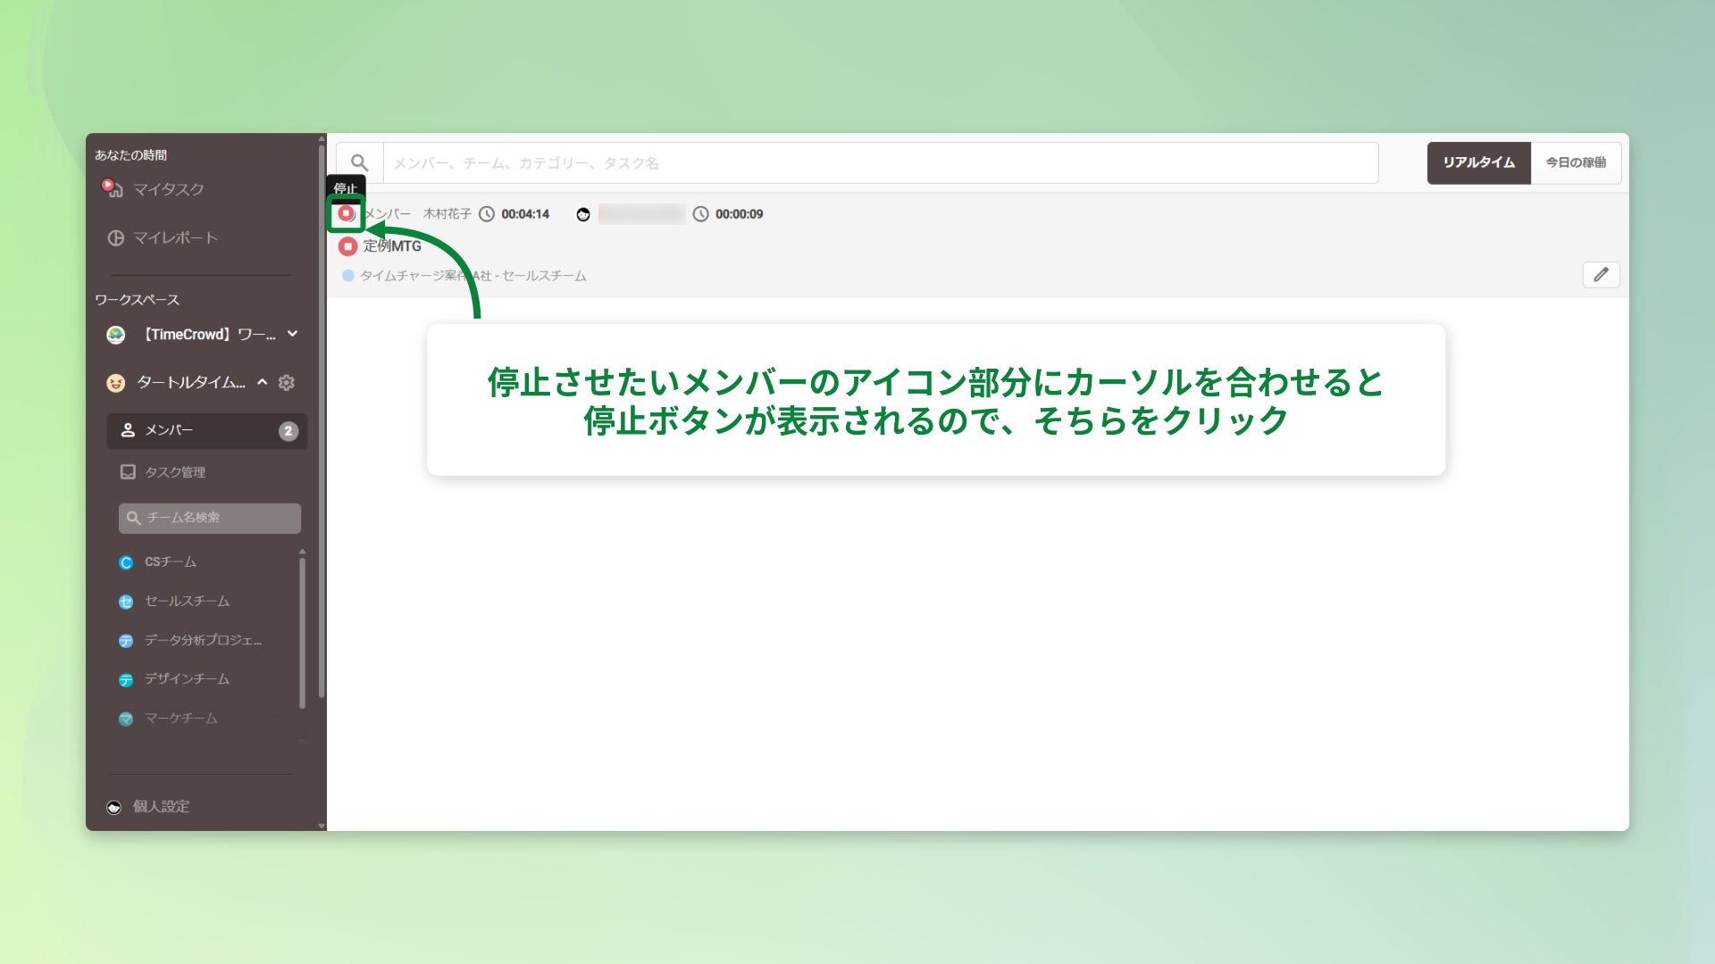Switch to リアルタイム view

click(1478, 162)
